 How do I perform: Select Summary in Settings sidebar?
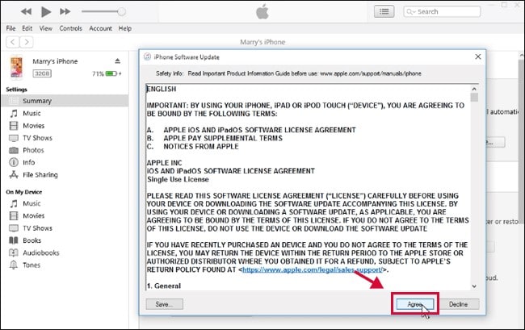(65, 101)
